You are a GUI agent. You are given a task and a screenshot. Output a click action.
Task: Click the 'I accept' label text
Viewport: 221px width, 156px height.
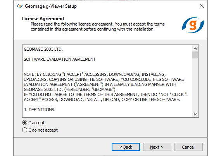point(37,123)
